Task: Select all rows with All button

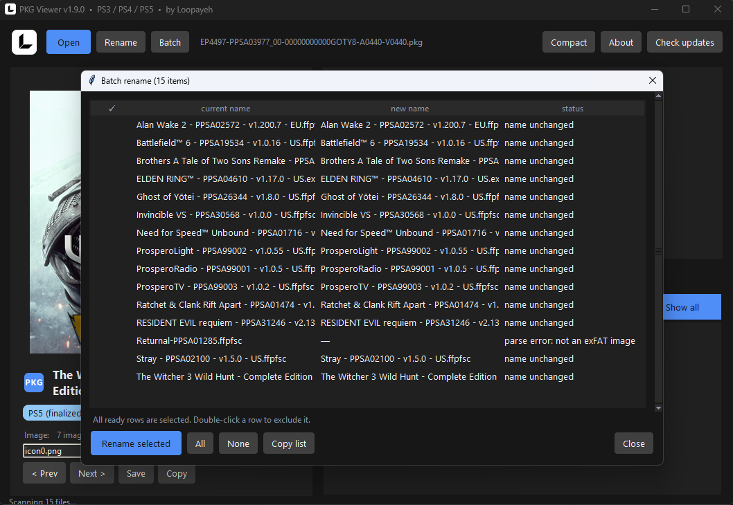Action: 200,443
